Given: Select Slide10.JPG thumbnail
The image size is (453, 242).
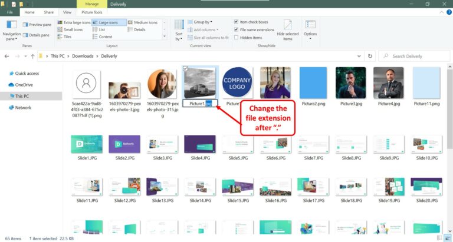Looking at the screenshot, I should coord(426,144).
